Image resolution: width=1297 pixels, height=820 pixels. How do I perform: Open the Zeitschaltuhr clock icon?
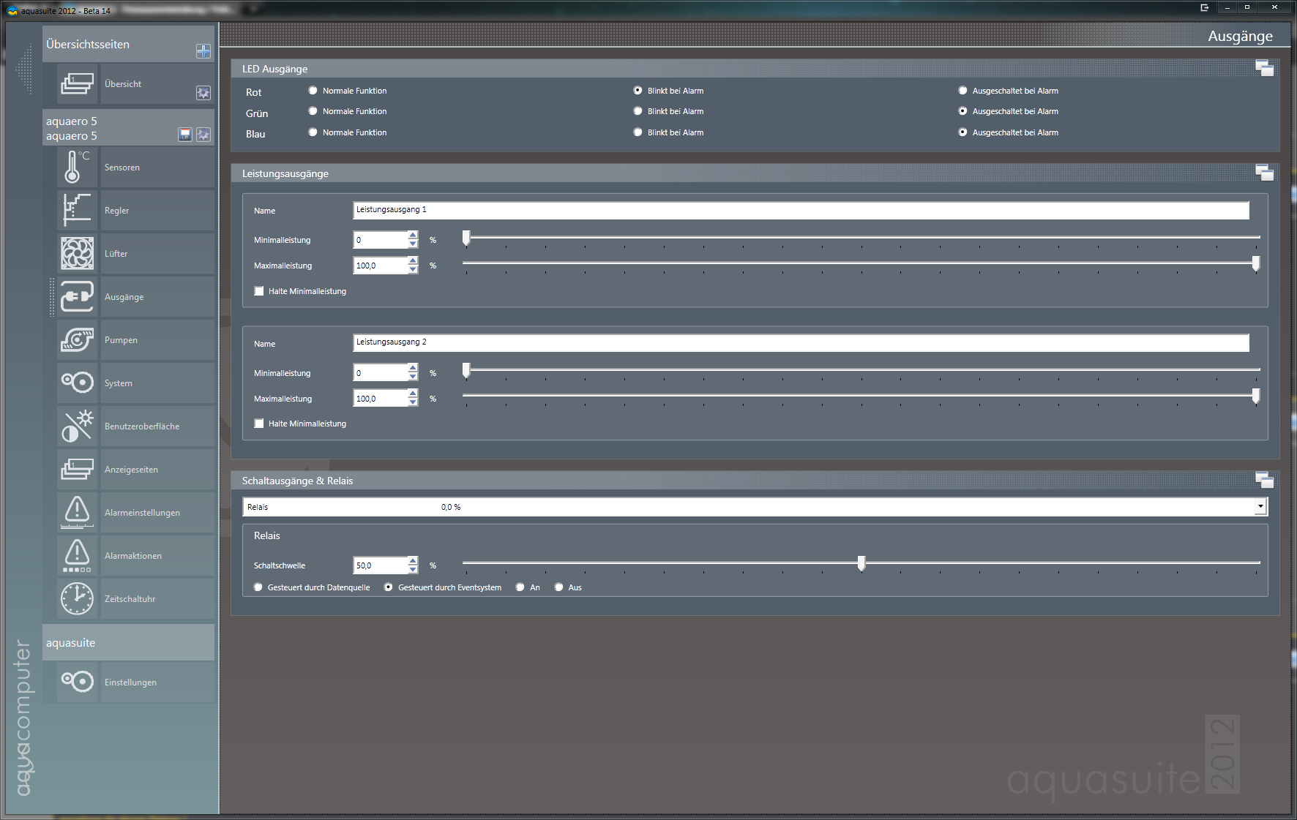(x=77, y=598)
